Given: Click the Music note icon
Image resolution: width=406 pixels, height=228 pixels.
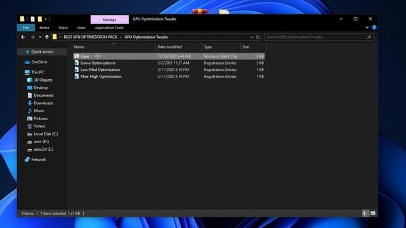Looking at the screenshot, I should pyautogui.click(x=30, y=111).
